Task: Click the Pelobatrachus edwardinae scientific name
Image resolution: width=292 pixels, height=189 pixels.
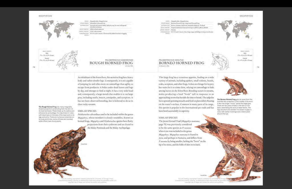Action: [119, 60]
